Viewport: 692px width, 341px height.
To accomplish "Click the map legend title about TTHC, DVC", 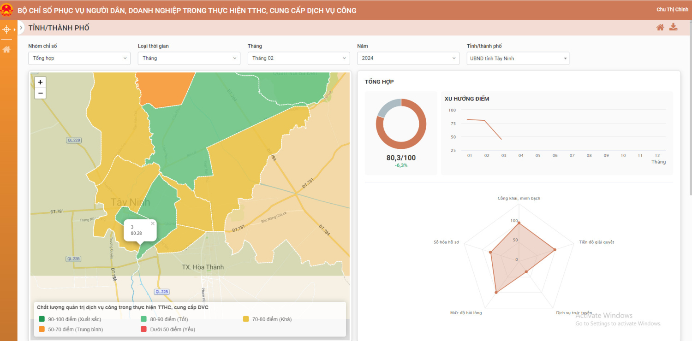I will click(x=123, y=307).
